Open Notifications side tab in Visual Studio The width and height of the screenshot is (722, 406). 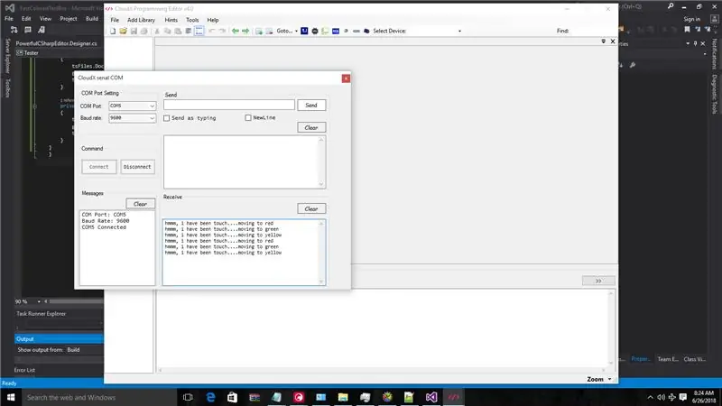tap(714, 53)
